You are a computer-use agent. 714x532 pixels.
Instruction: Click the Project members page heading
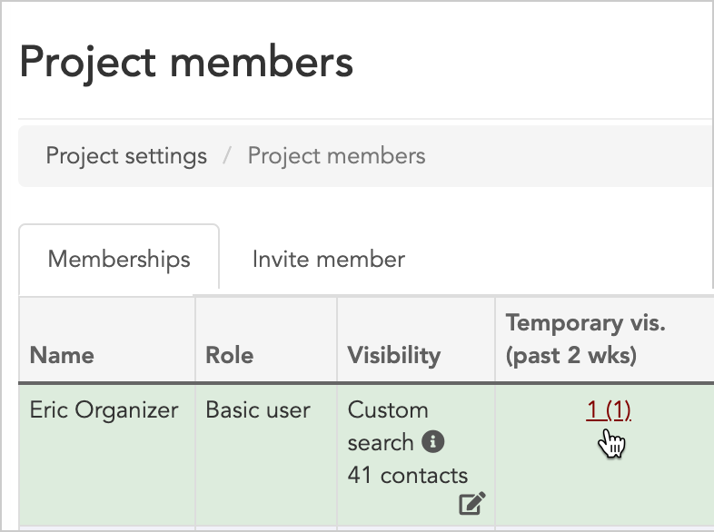(x=186, y=64)
